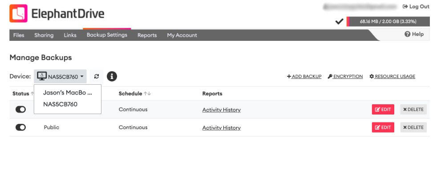The height and width of the screenshot is (170, 445).
Task: Open the My Account tab
Action: (182, 36)
